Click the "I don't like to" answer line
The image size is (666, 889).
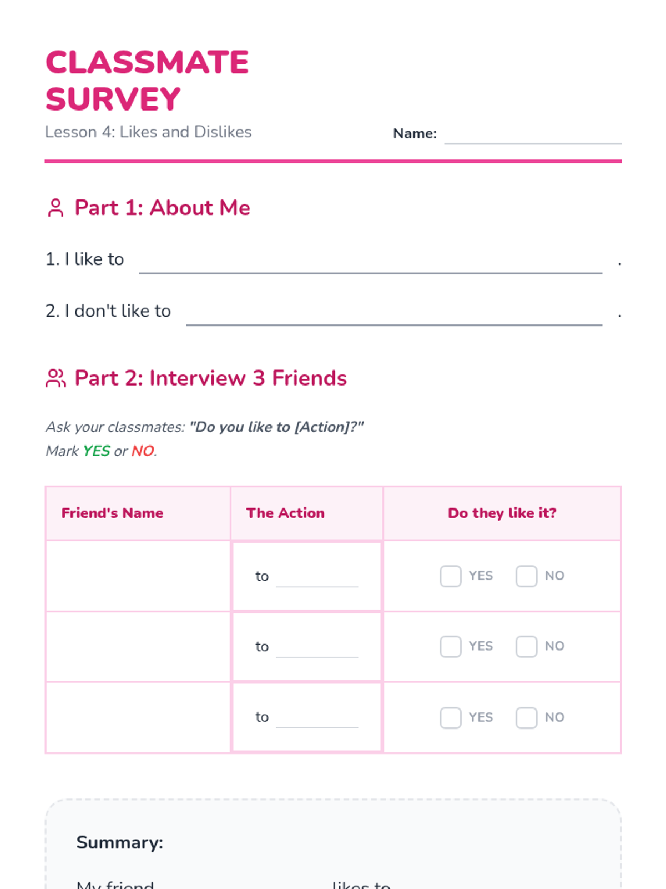coord(394,315)
